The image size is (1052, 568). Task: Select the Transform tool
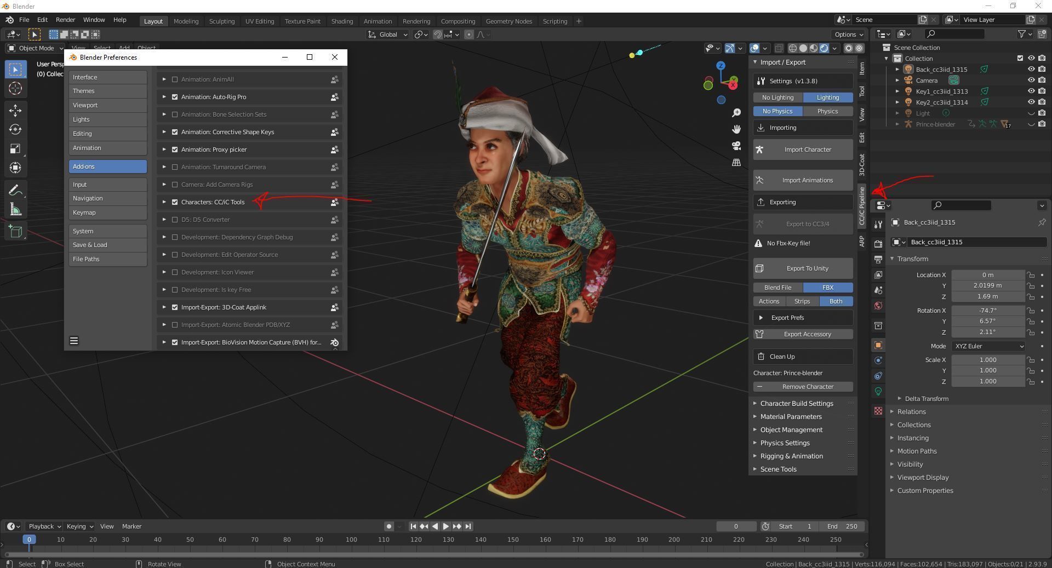[15, 168]
